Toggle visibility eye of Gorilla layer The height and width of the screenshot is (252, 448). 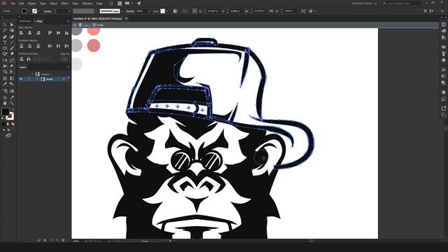(x=21, y=79)
